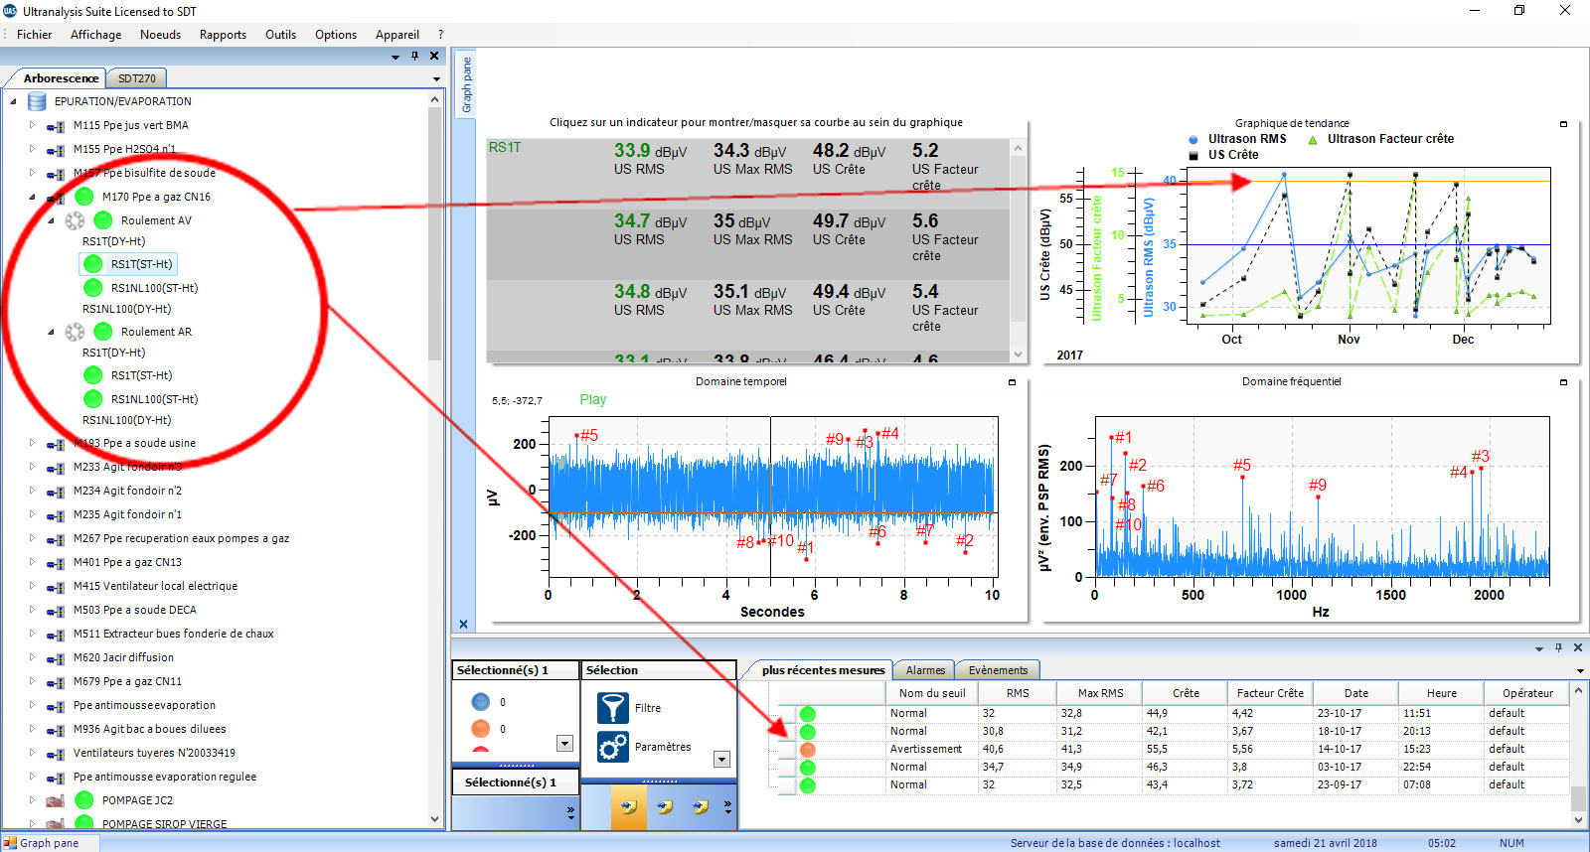Click the measurements table's scroll-down arrow
The width and height of the screenshot is (1590, 852).
(x=1578, y=820)
